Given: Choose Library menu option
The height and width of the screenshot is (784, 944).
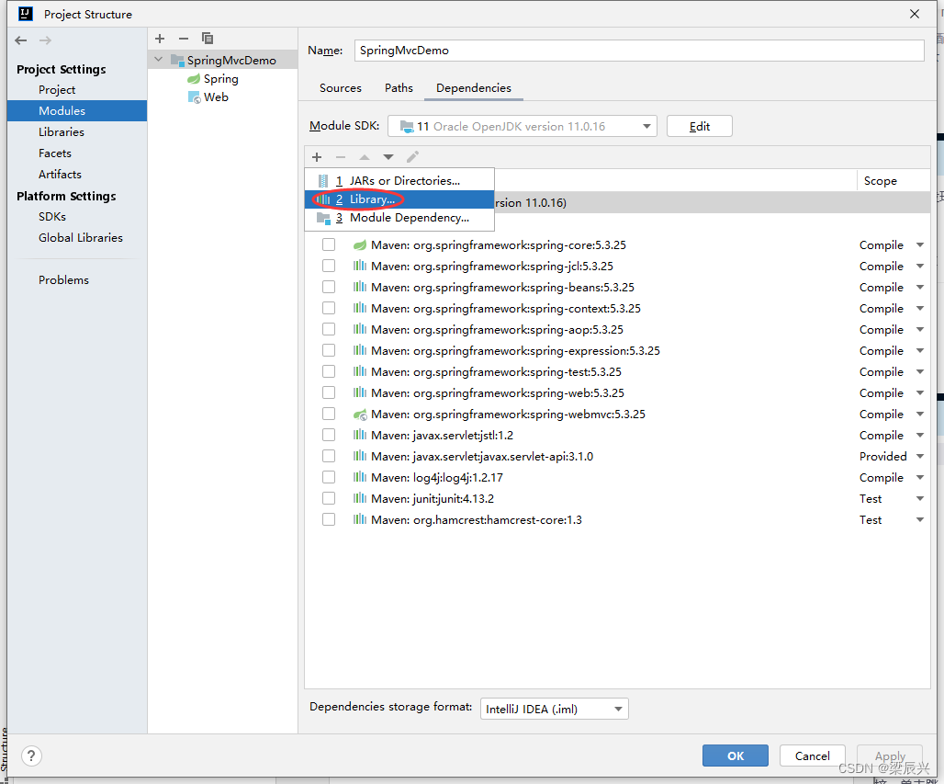Looking at the screenshot, I should click(399, 199).
